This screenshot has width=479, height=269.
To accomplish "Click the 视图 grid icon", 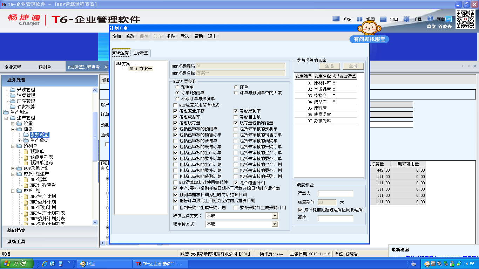I will pyautogui.click(x=360, y=19).
